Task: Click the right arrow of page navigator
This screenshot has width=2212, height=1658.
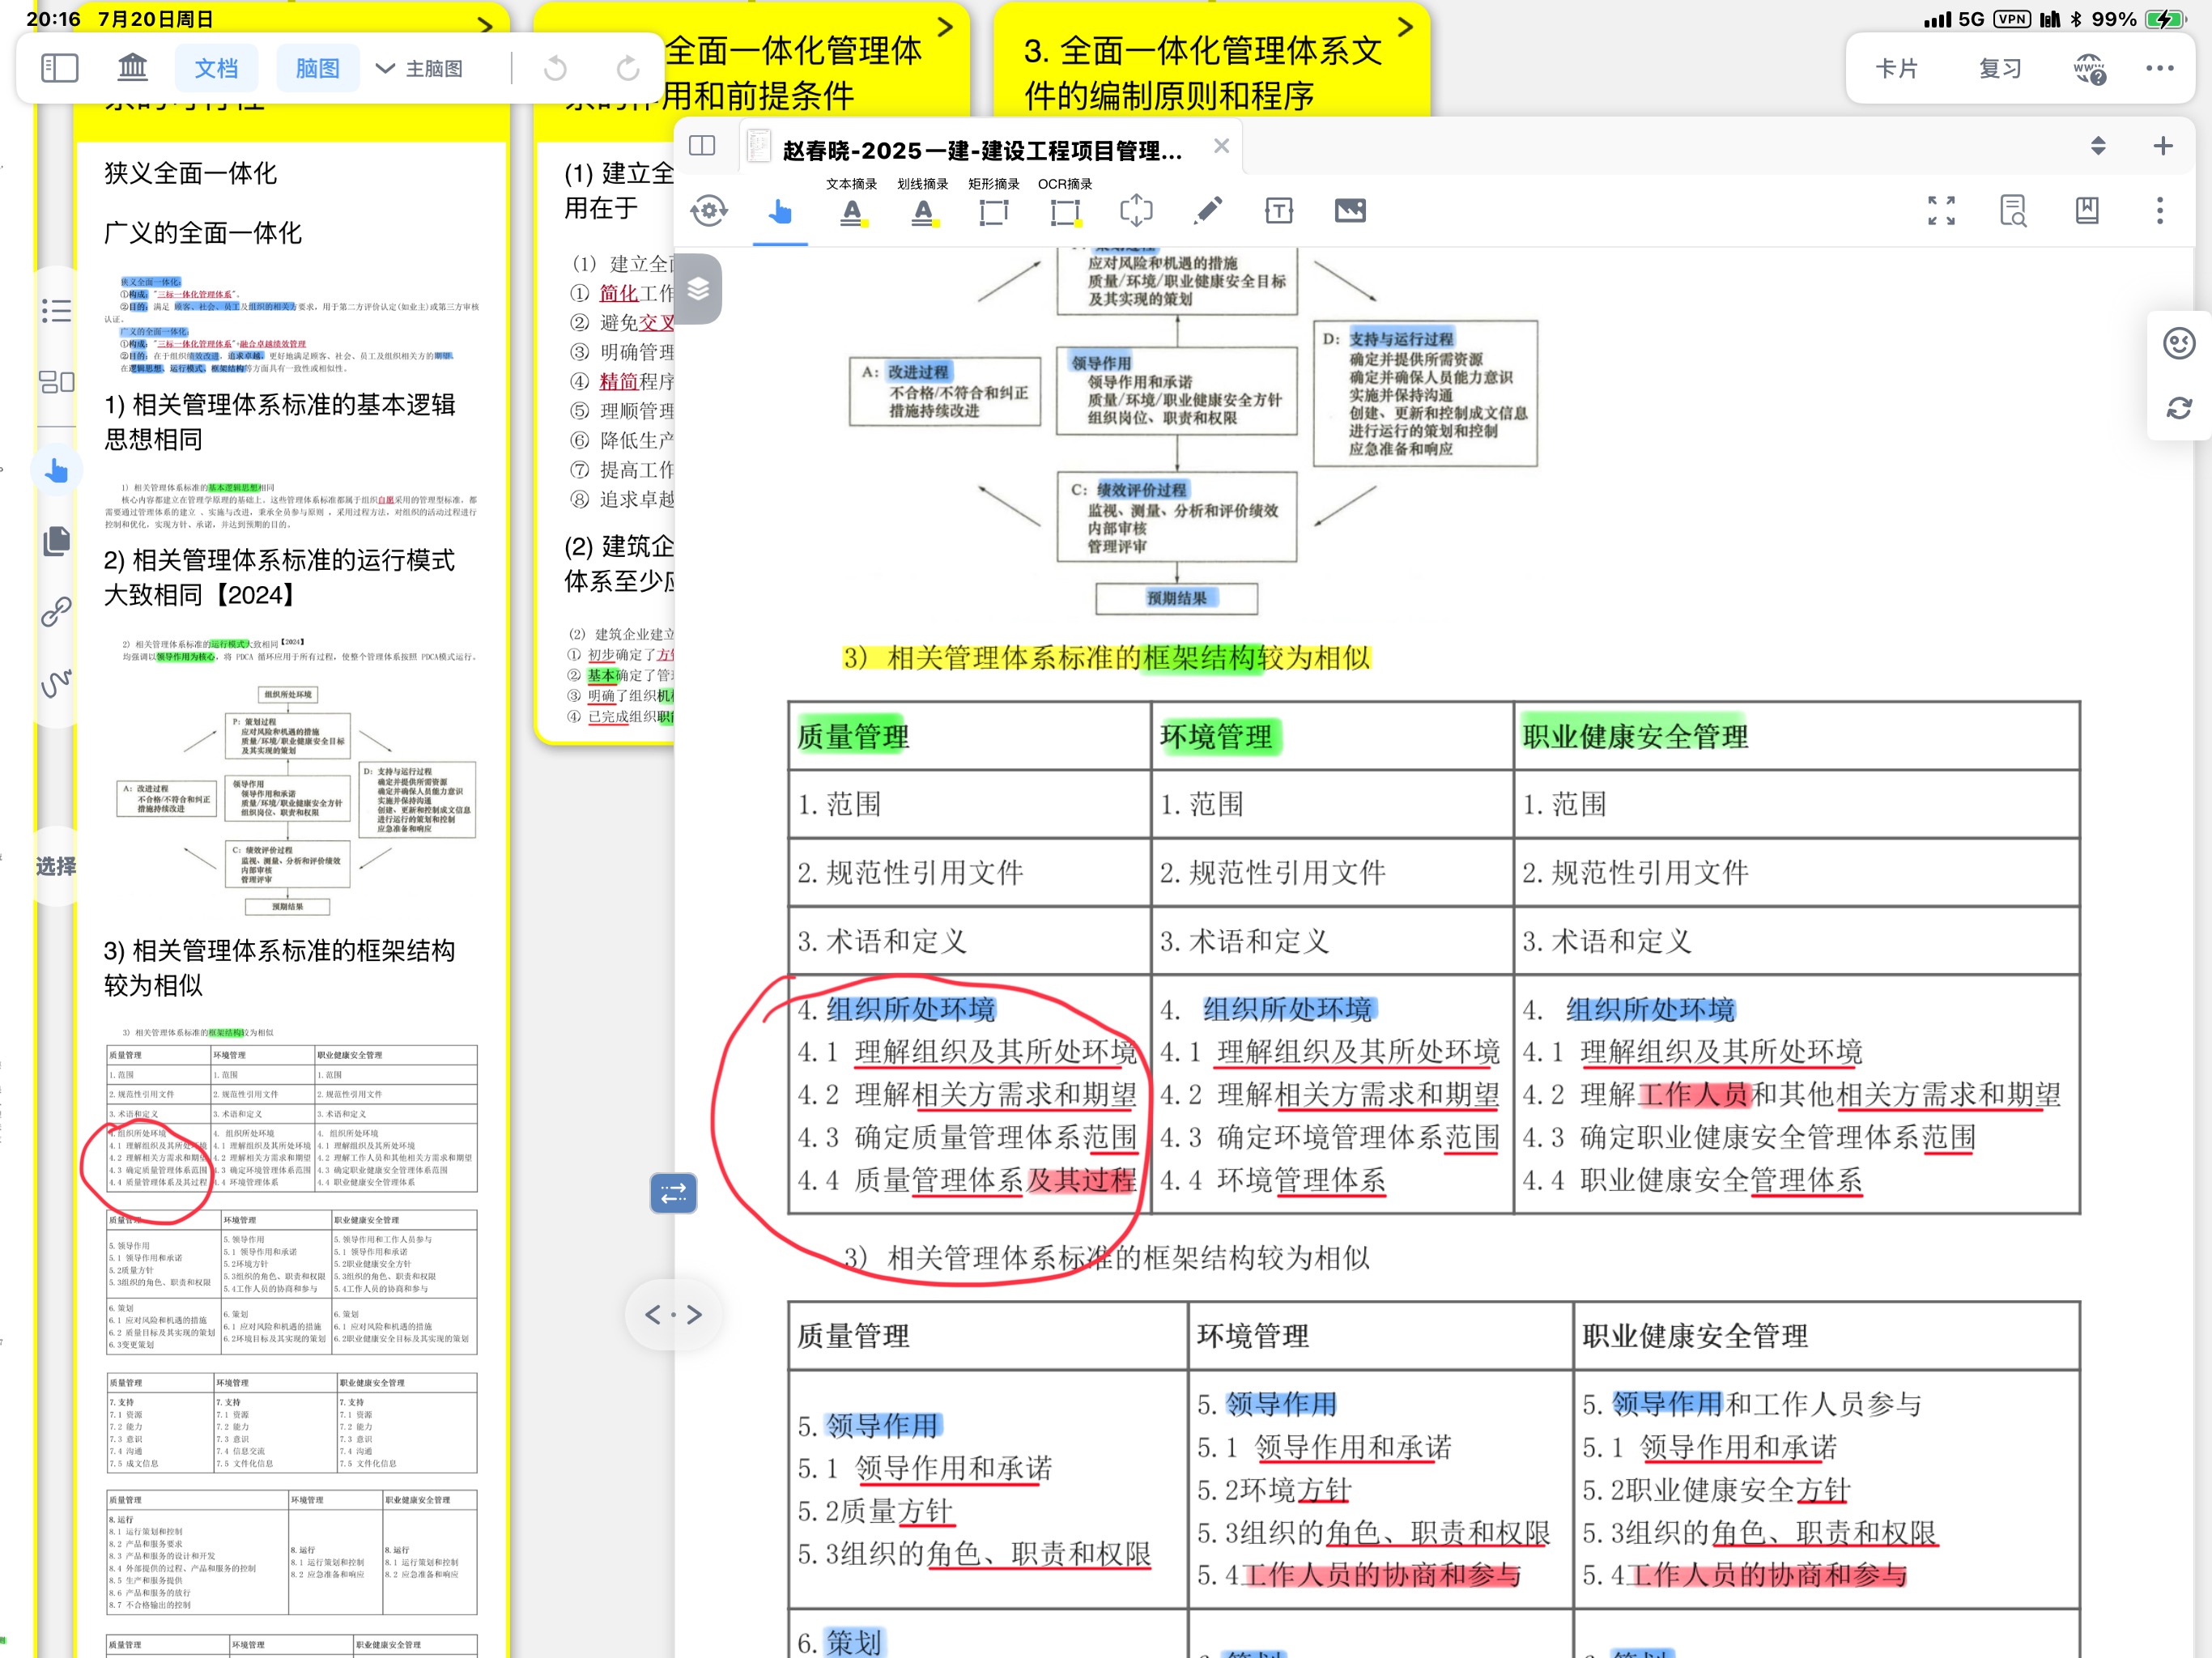Action: point(695,1314)
